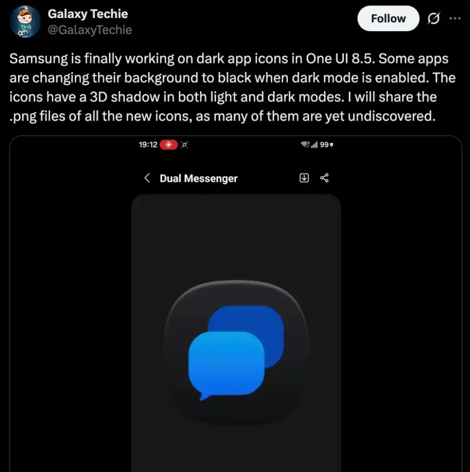Click the cellular signal bars icon
Screen dimensions: 470x472
point(314,145)
